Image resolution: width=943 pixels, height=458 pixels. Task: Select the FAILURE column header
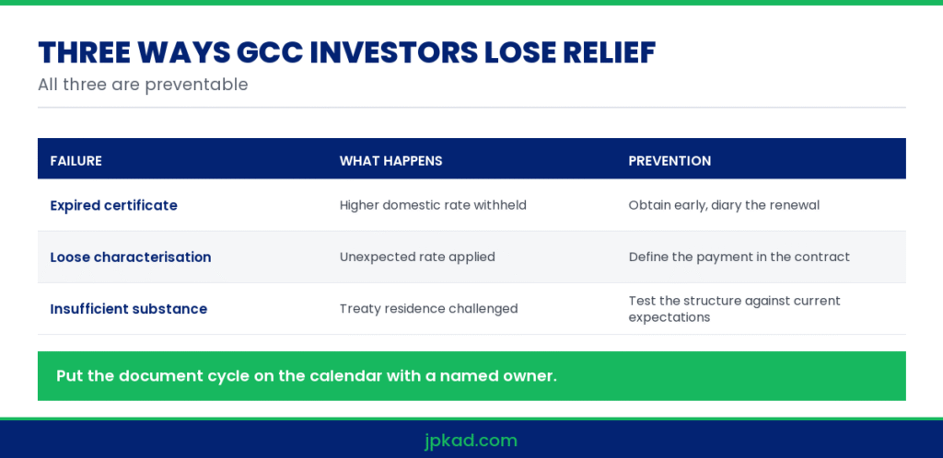[x=76, y=161]
